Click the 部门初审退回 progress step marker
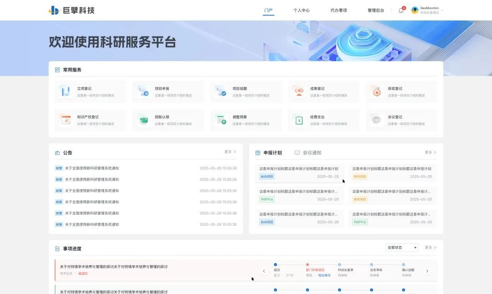492x294 pixels. pyautogui.click(x=307, y=264)
